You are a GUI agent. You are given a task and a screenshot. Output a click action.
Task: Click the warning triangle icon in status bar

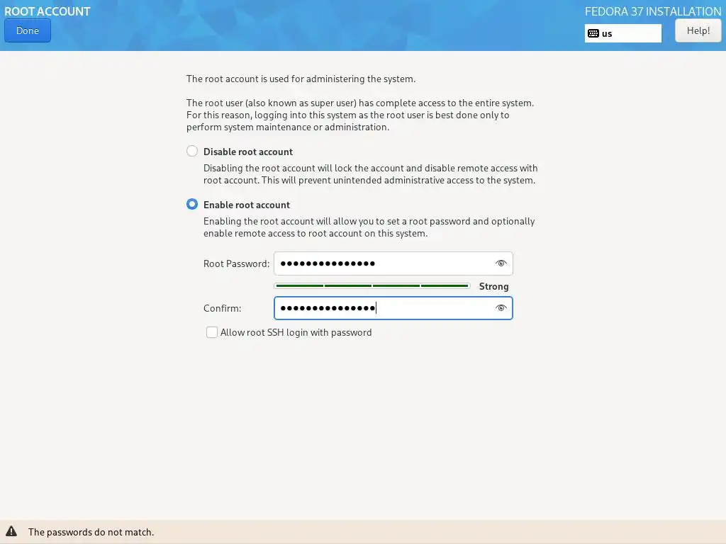(x=11, y=531)
